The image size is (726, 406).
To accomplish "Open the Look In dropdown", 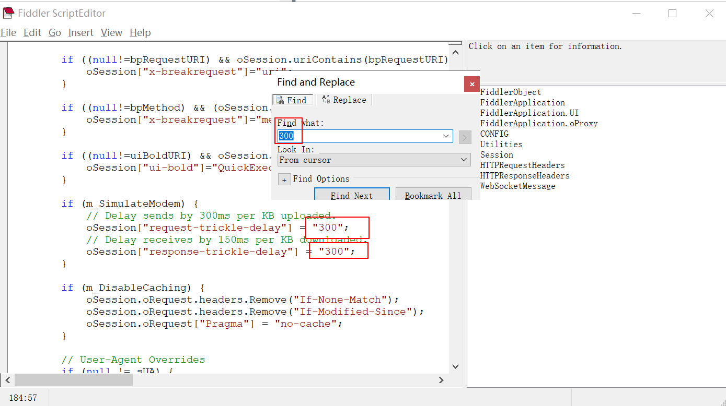I will [x=374, y=160].
